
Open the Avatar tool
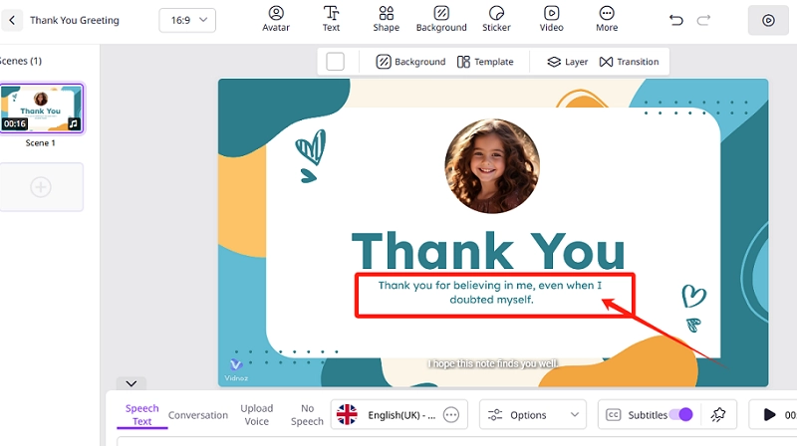click(x=276, y=19)
